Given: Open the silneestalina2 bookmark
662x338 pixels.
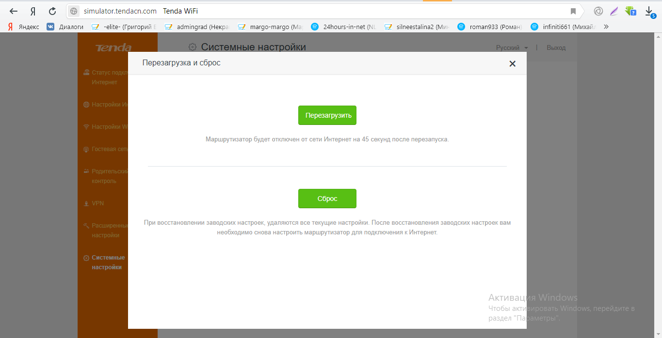Looking at the screenshot, I should click(417, 27).
